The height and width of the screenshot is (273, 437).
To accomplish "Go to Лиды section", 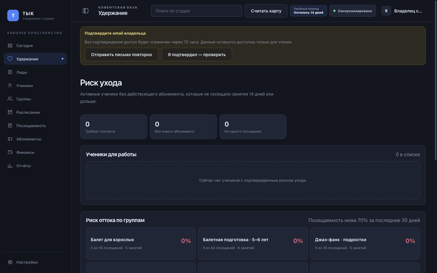I will pyautogui.click(x=35, y=72).
